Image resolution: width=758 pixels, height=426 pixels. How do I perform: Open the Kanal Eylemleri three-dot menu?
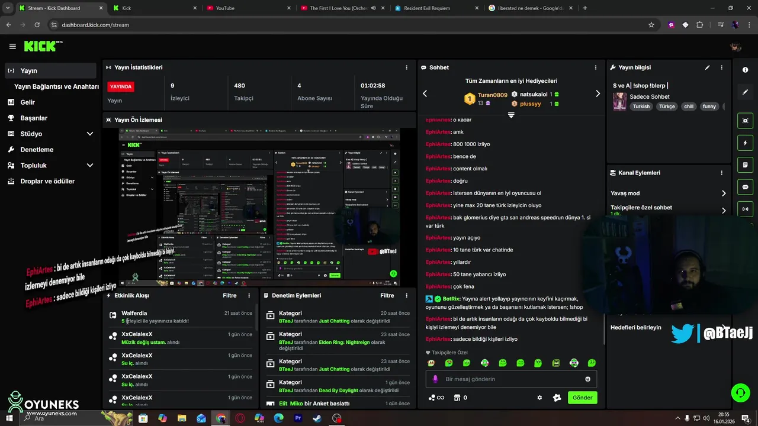pos(721,173)
